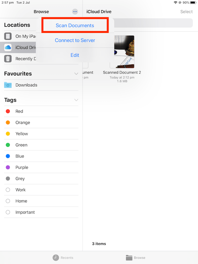The width and height of the screenshot is (198, 264).
Task: Collapse the Favourites section chevron
Action: (76, 74)
